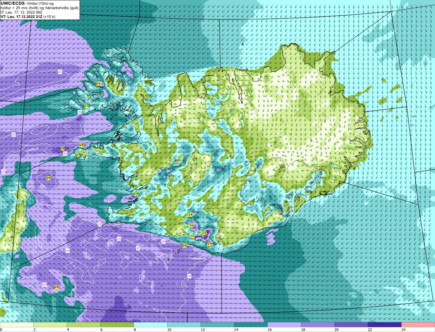Click the 'IT: Lau. 17. 12. 2022 06Z' line

(21, 12)
